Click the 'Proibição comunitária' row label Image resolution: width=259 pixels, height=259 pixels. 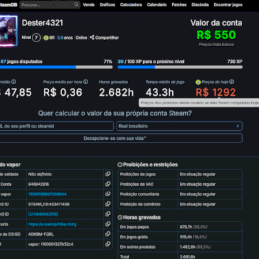(139, 194)
